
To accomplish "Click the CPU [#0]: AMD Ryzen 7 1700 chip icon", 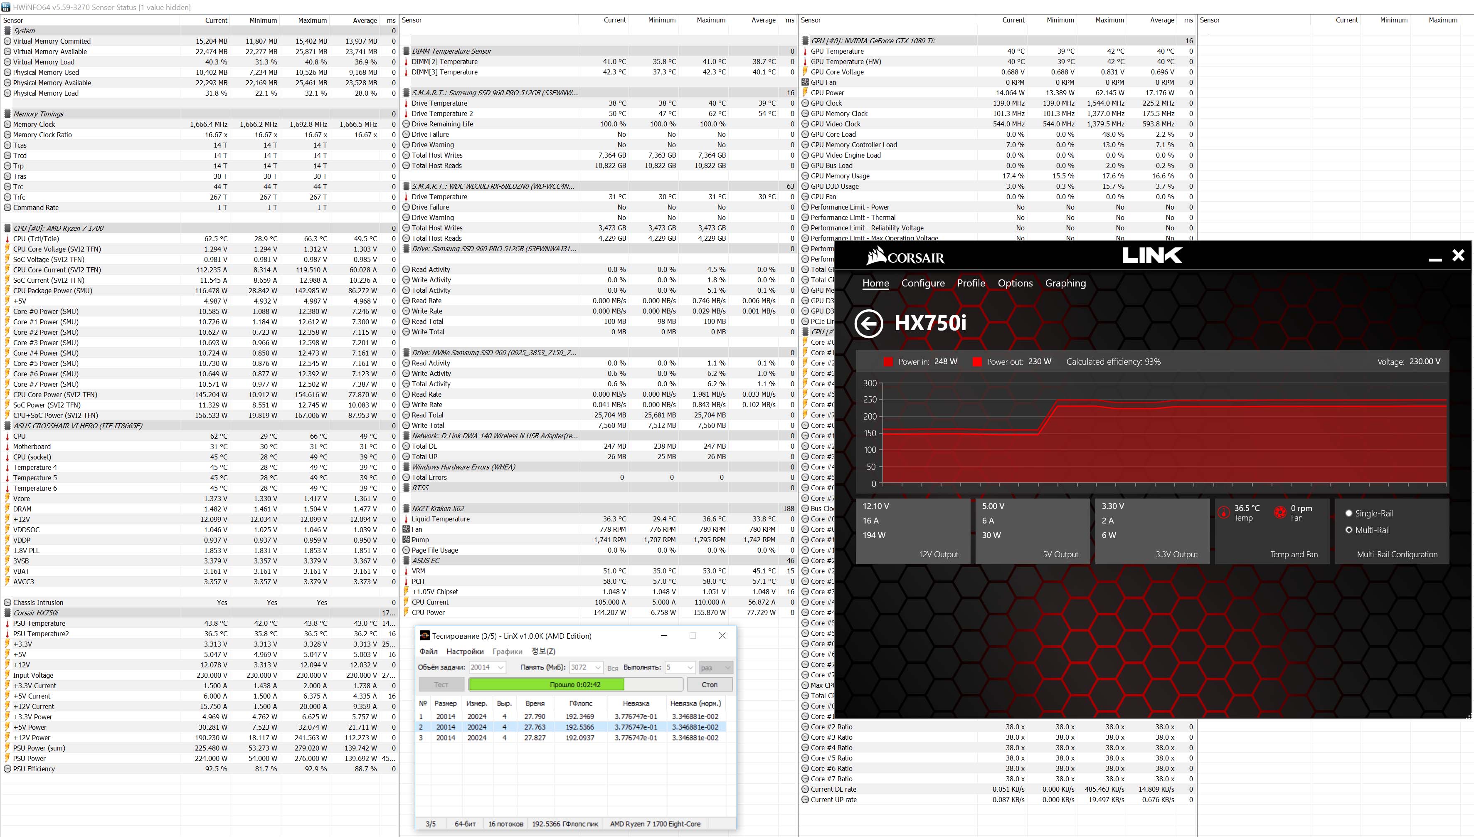I will pos(7,228).
